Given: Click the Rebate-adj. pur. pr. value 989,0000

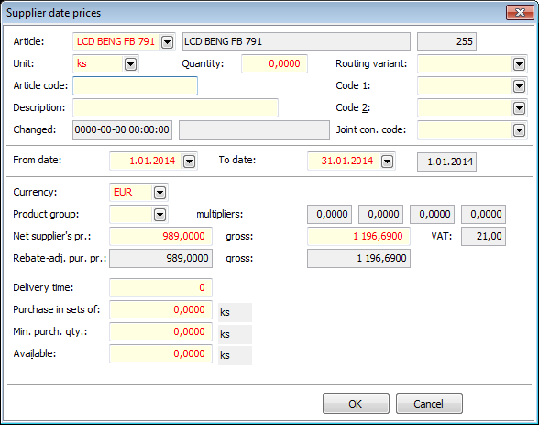Looking at the screenshot, I should click(x=161, y=258).
